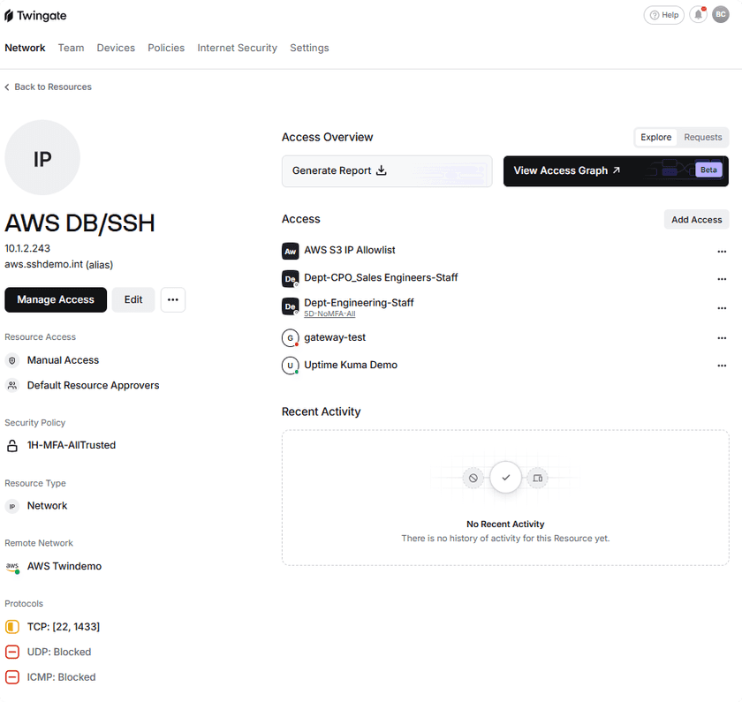Screen dimensions: 742x702
Task: Click the large IP resource avatar
Action: click(42, 157)
